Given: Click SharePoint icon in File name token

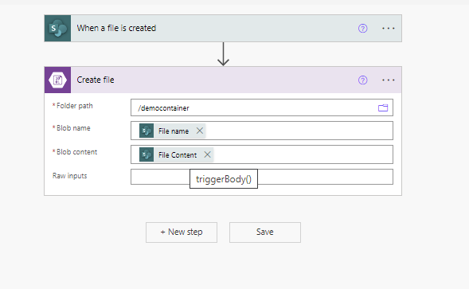Looking at the screenshot, I should point(147,131).
